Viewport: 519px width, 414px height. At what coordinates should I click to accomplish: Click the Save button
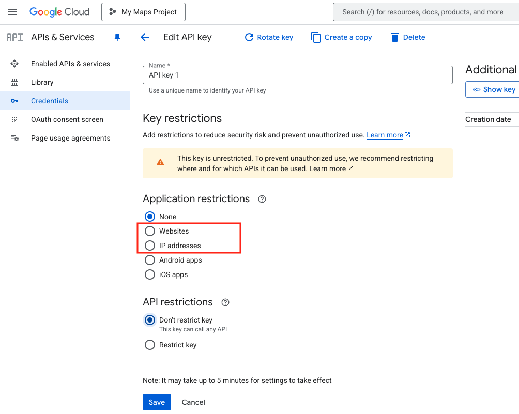(x=157, y=402)
